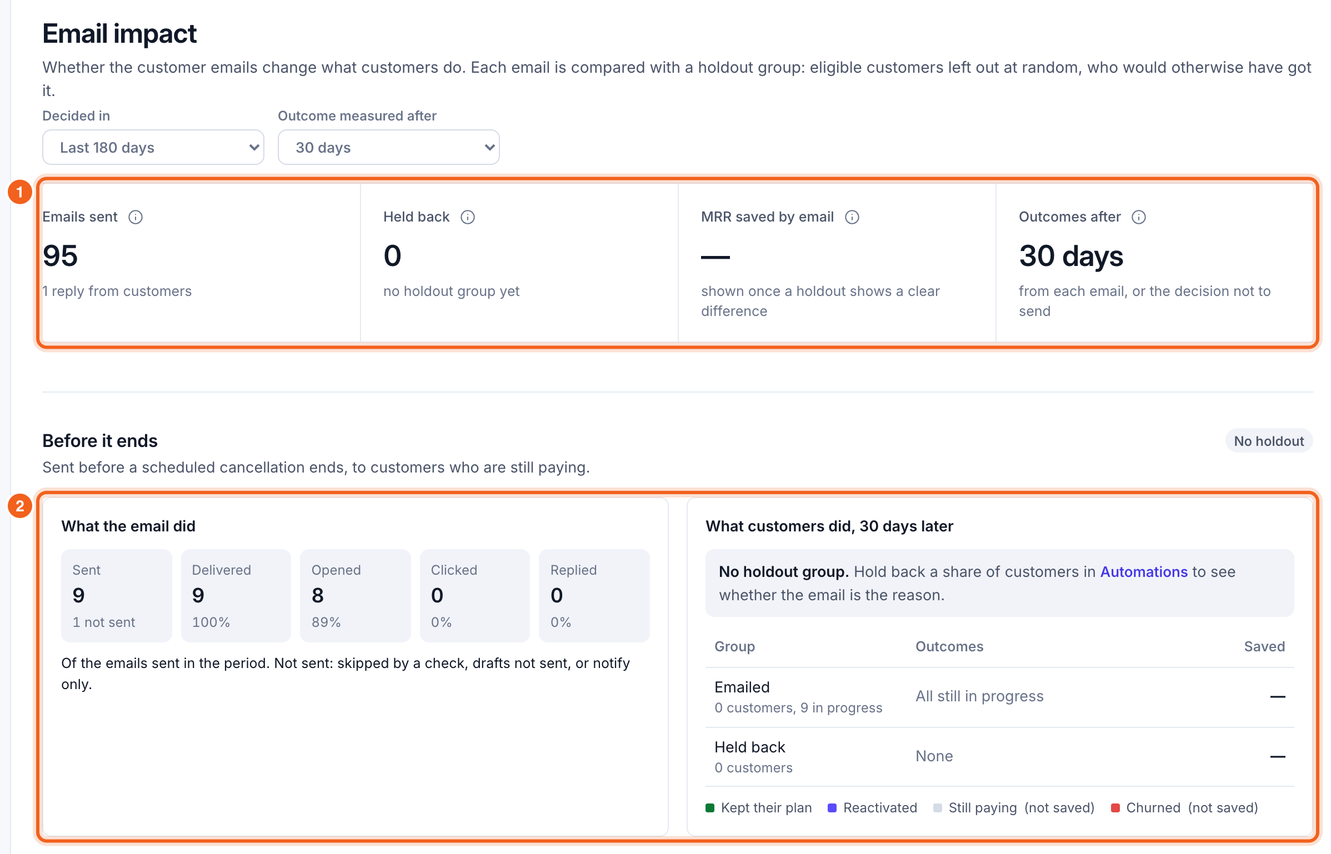This screenshot has height=854, width=1331.
Task: Click the Emailed group row label
Action: point(742,687)
